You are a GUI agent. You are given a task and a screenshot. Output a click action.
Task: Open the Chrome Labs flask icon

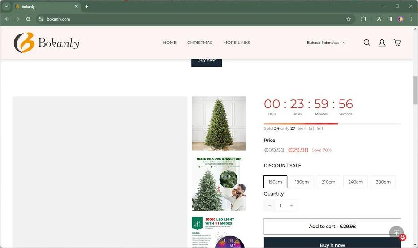tap(379, 19)
